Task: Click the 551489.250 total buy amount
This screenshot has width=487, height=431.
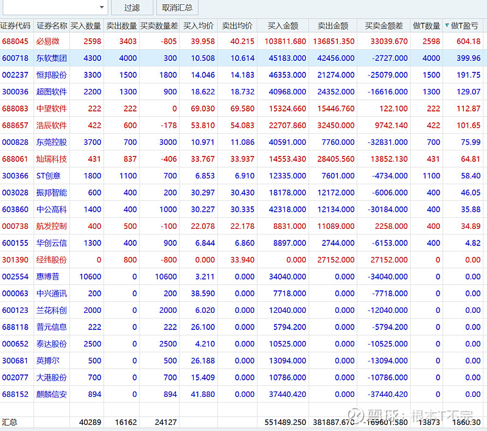Action: [x=285, y=422]
